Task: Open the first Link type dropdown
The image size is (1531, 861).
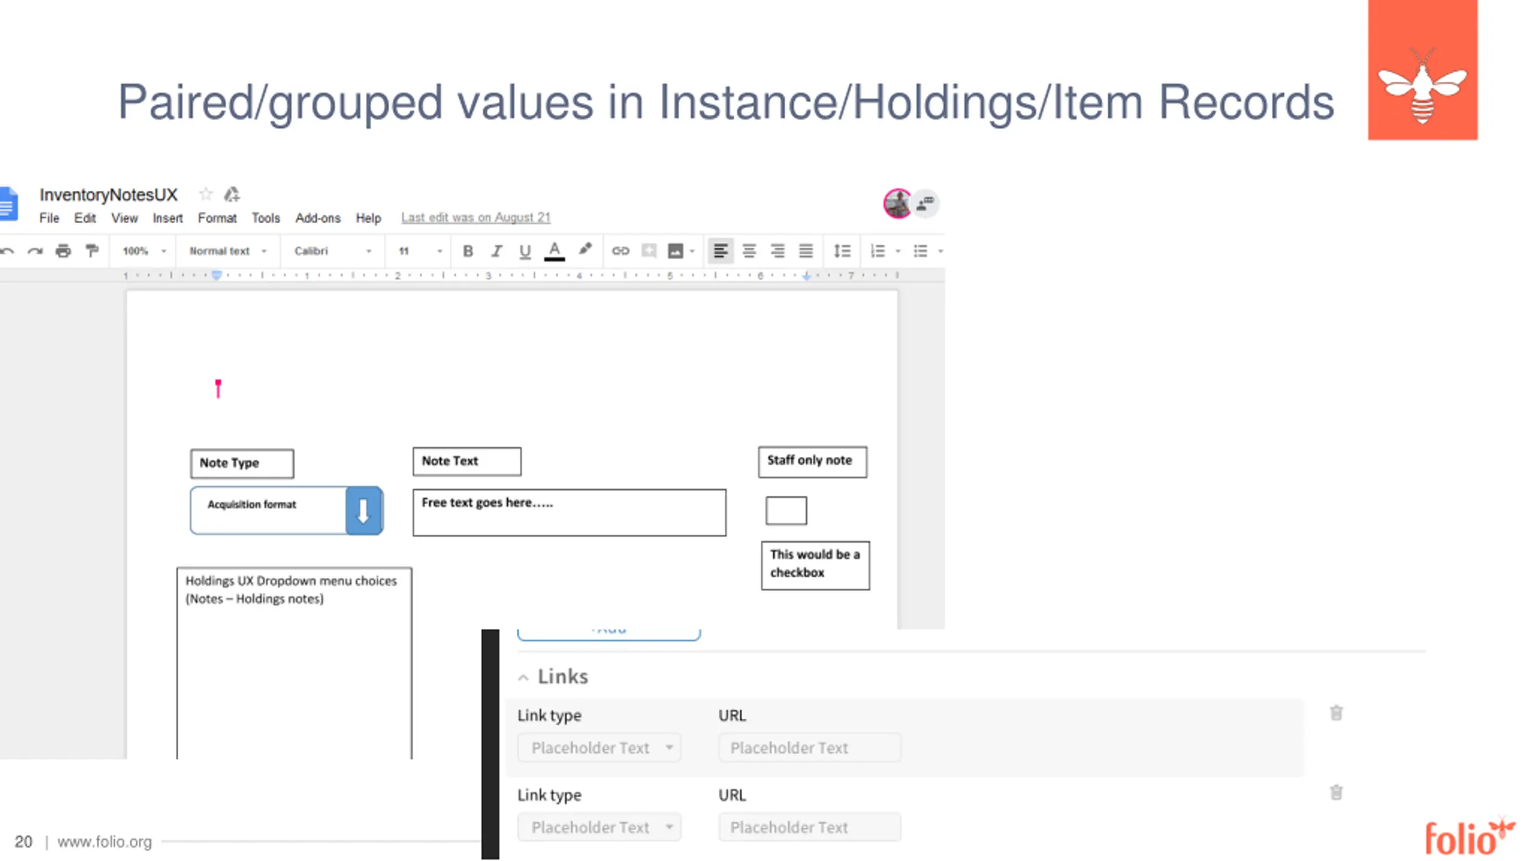Action: click(x=599, y=748)
